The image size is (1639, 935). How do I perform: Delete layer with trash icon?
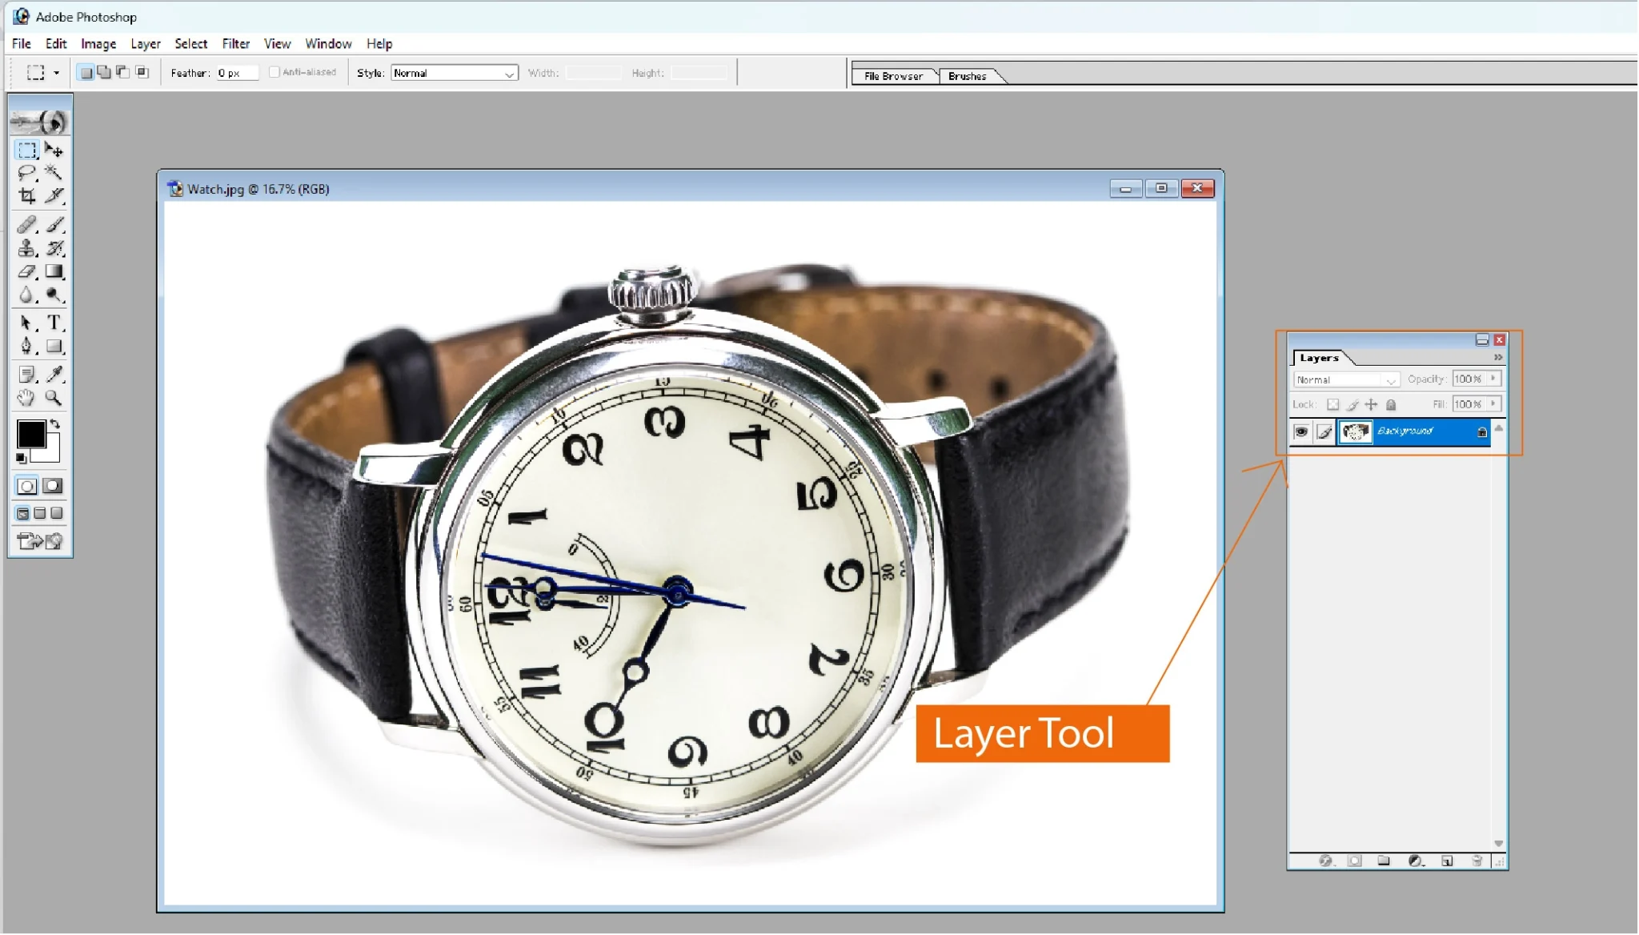[x=1477, y=861]
